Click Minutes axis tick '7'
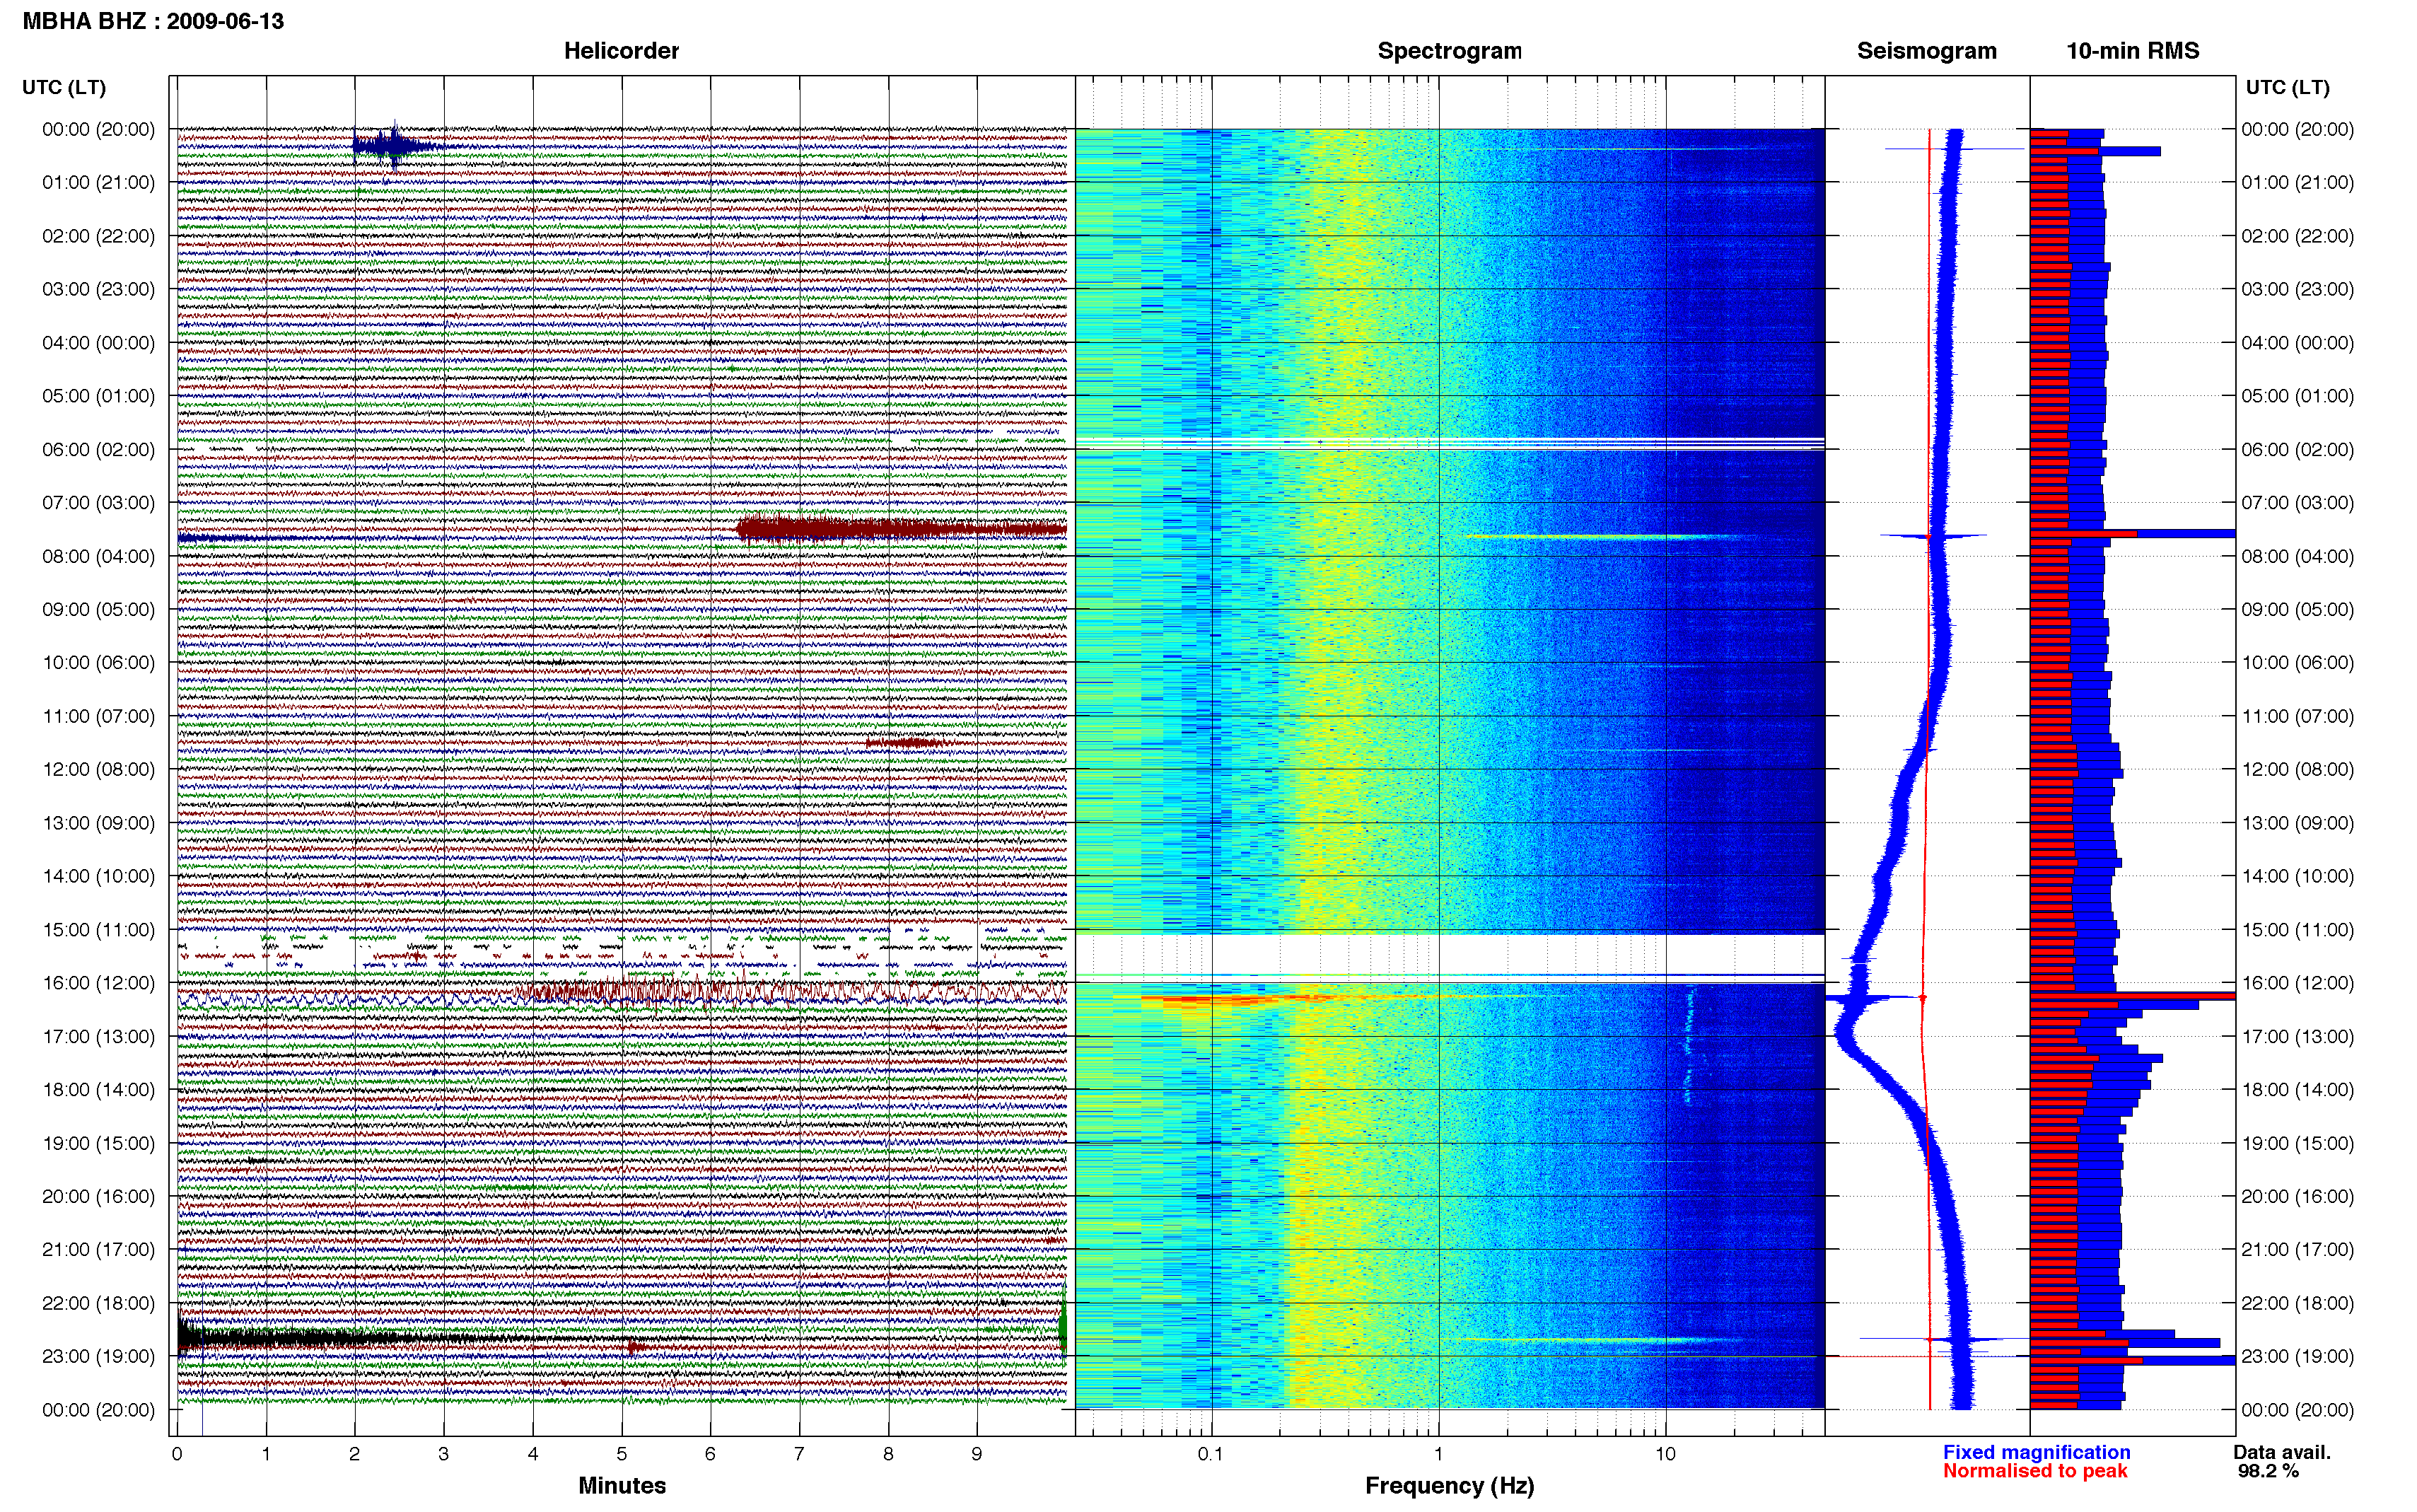Viewport: 2417px width, 1512px height. [798, 1454]
